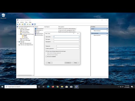Open the View menu
Screen dimensions: 135x101
(x=26, y=22)
